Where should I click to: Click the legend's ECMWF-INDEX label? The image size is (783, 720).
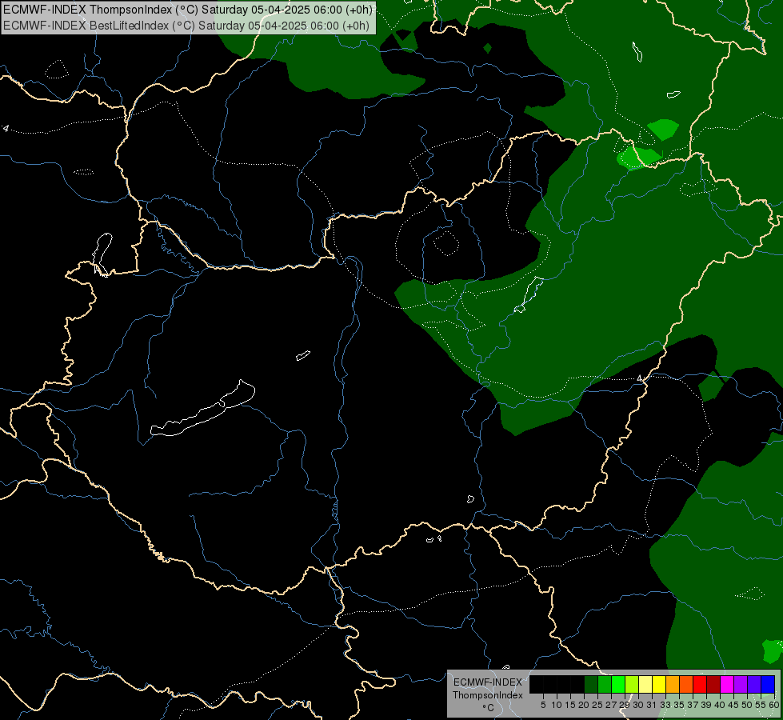pos(487,682)
